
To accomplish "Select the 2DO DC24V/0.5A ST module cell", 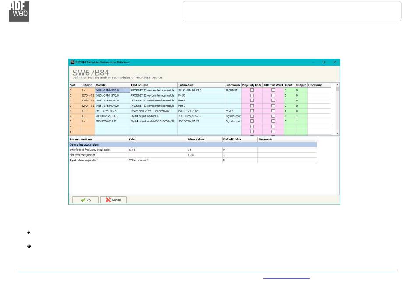I will click(113, 116).
